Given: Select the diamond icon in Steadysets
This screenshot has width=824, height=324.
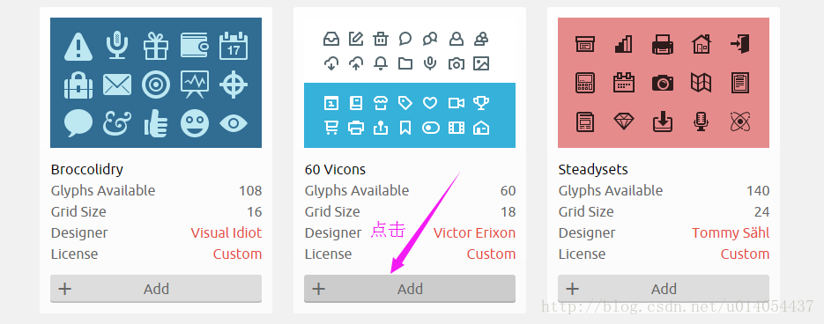Looking at the screenshot, I should click(624, 121).
